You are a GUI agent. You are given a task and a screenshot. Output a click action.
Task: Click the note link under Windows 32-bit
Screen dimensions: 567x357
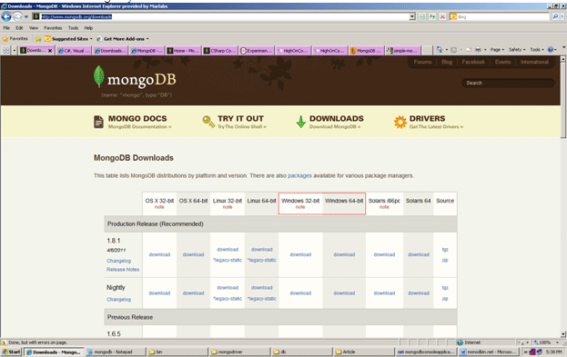(300, 207)
